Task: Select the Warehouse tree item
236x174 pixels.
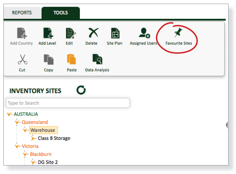Action: click(43, 130)
